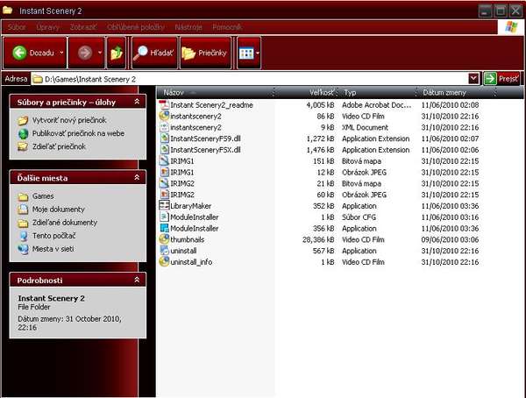Select InstantSceneryFS9.dll file icon
526x398 pixels.
164,139
